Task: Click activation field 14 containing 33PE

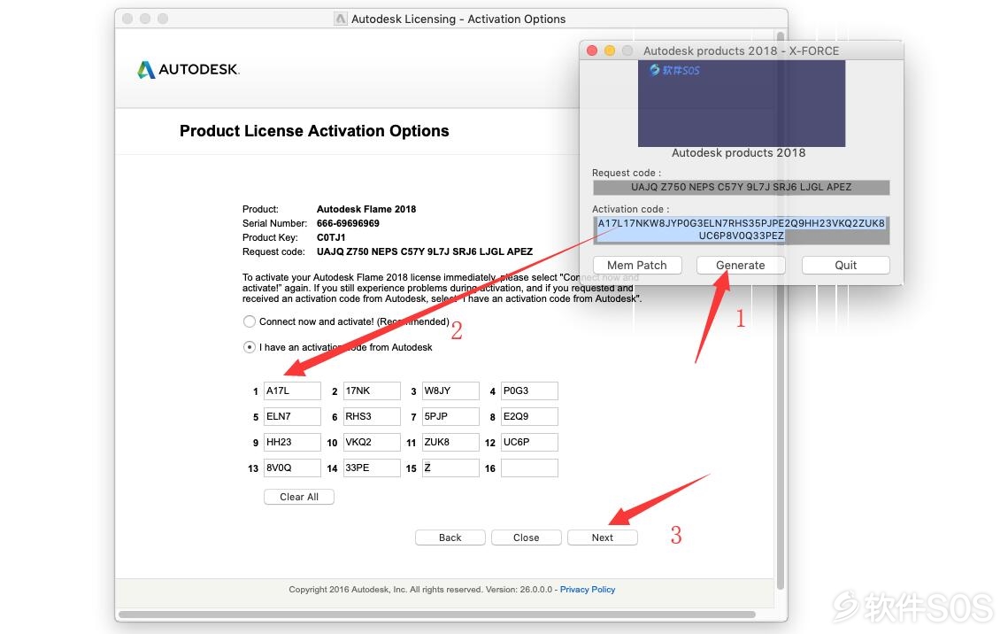Action: tap(372, 468)
